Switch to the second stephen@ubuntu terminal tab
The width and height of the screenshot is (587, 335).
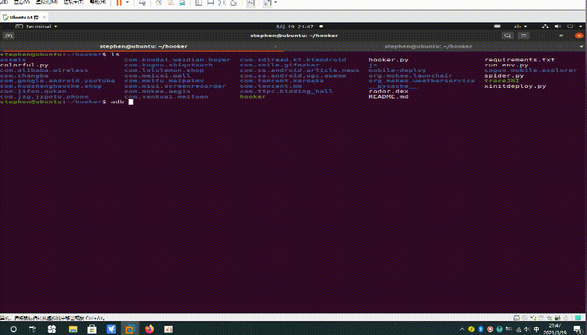(x=428, y=46)
